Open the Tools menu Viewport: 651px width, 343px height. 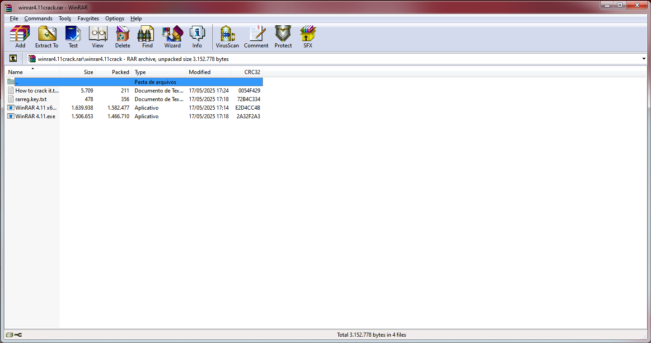pyautogui.click(x=65, y=19)
